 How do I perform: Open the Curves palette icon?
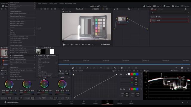pos(73,68)
